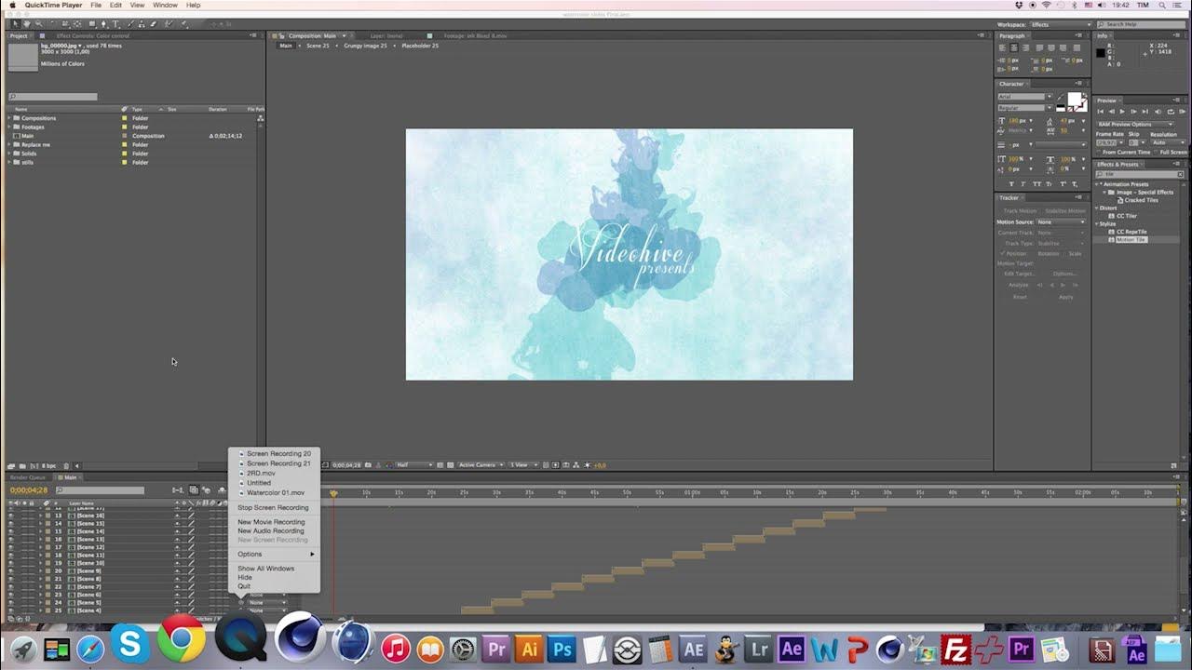Viewport: 1192px width, 670px height.
Task: Open FileZilla from the dock
Action: tap(955, 648)
